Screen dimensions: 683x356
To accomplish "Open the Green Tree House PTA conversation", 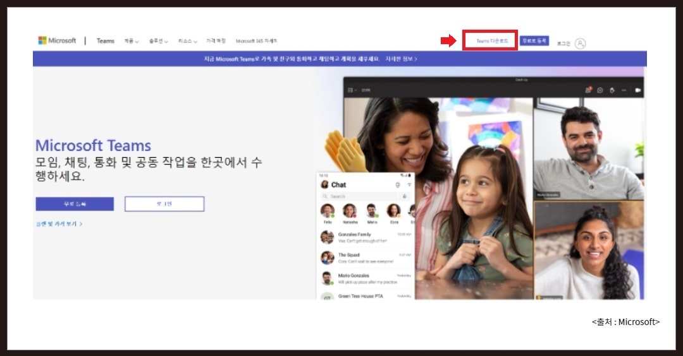I will click(x=366, y=296).
